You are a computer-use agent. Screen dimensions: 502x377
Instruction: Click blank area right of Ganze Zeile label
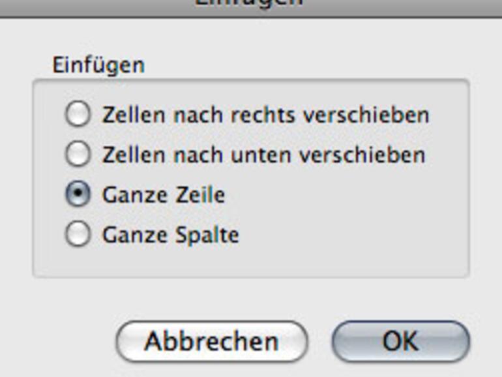click(346, 195)
